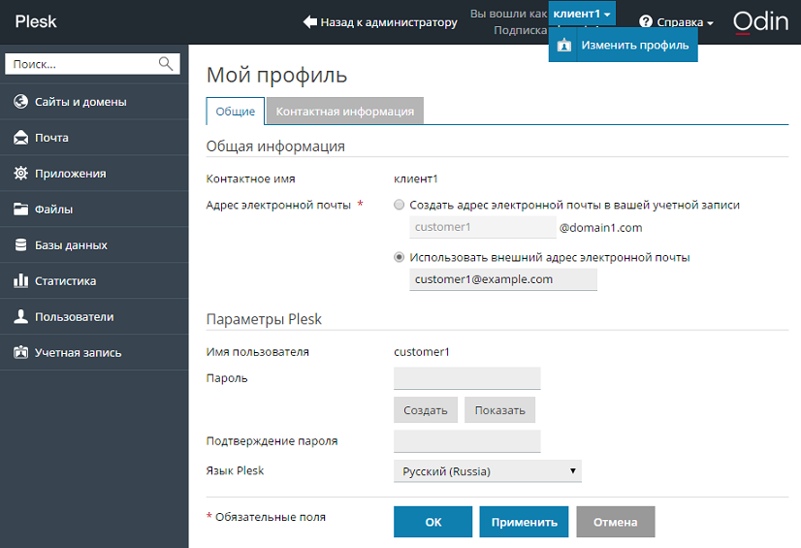Open Учетная запись in sidebar

(94, 352)
